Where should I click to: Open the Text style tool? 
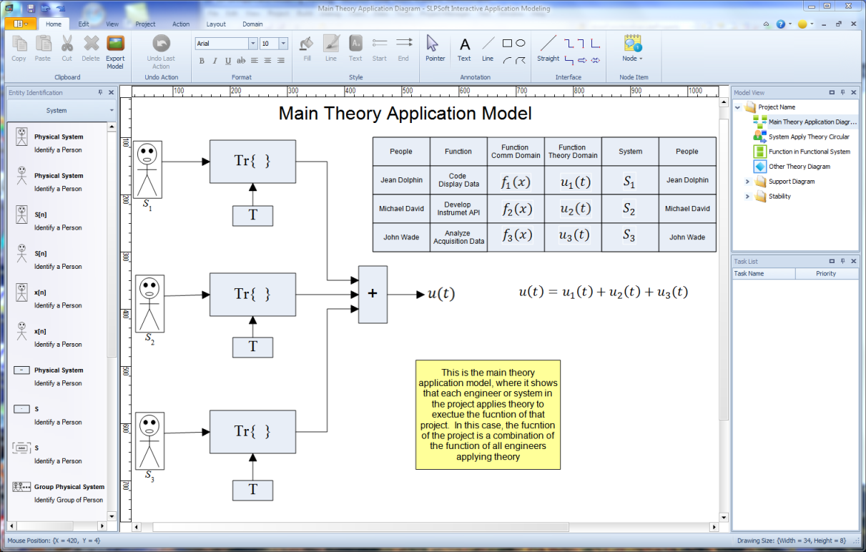click(355, 44)
